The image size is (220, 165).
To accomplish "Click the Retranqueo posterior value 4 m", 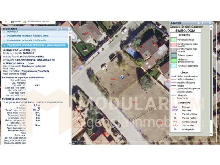I will [x=38, y=121].
